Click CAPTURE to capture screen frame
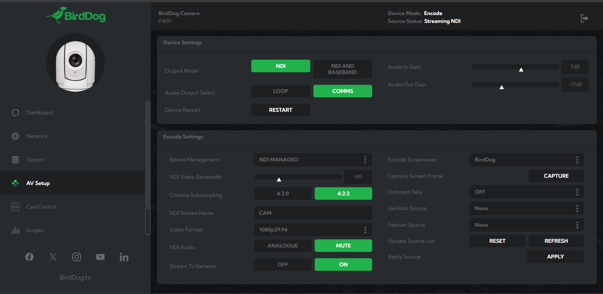This screenshot has height=294, width=603. pyautogui.click(x=556, y=176)
